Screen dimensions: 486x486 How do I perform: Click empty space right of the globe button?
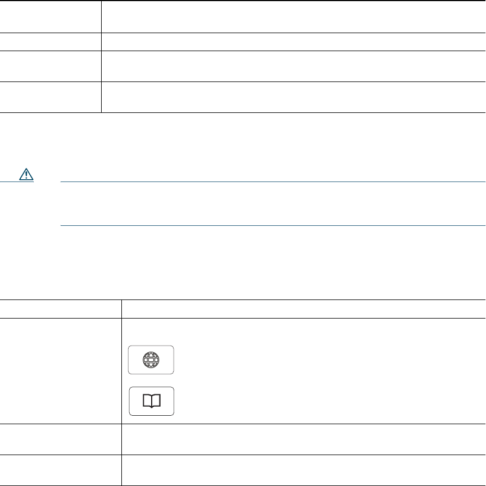click(326, 360)
